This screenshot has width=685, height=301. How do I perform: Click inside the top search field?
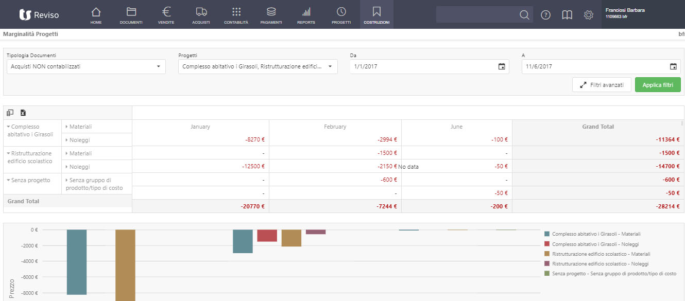(x=477, y=15)
